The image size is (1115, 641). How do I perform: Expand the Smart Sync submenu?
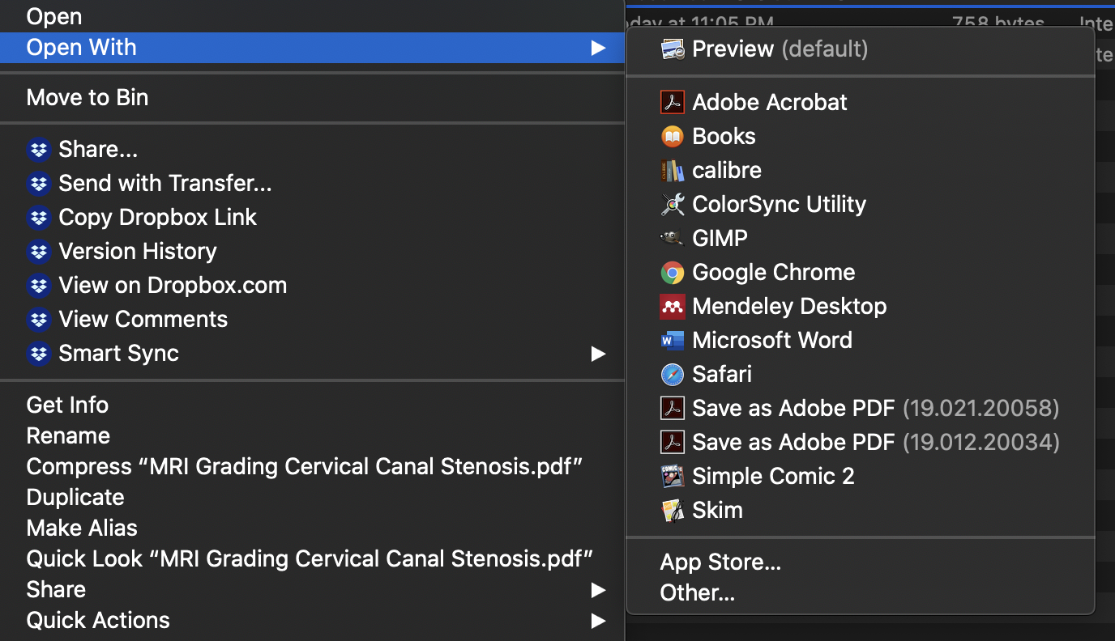point(598,354)
